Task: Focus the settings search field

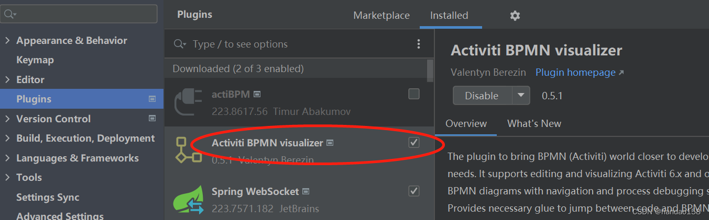Action: tap(79, 14)
